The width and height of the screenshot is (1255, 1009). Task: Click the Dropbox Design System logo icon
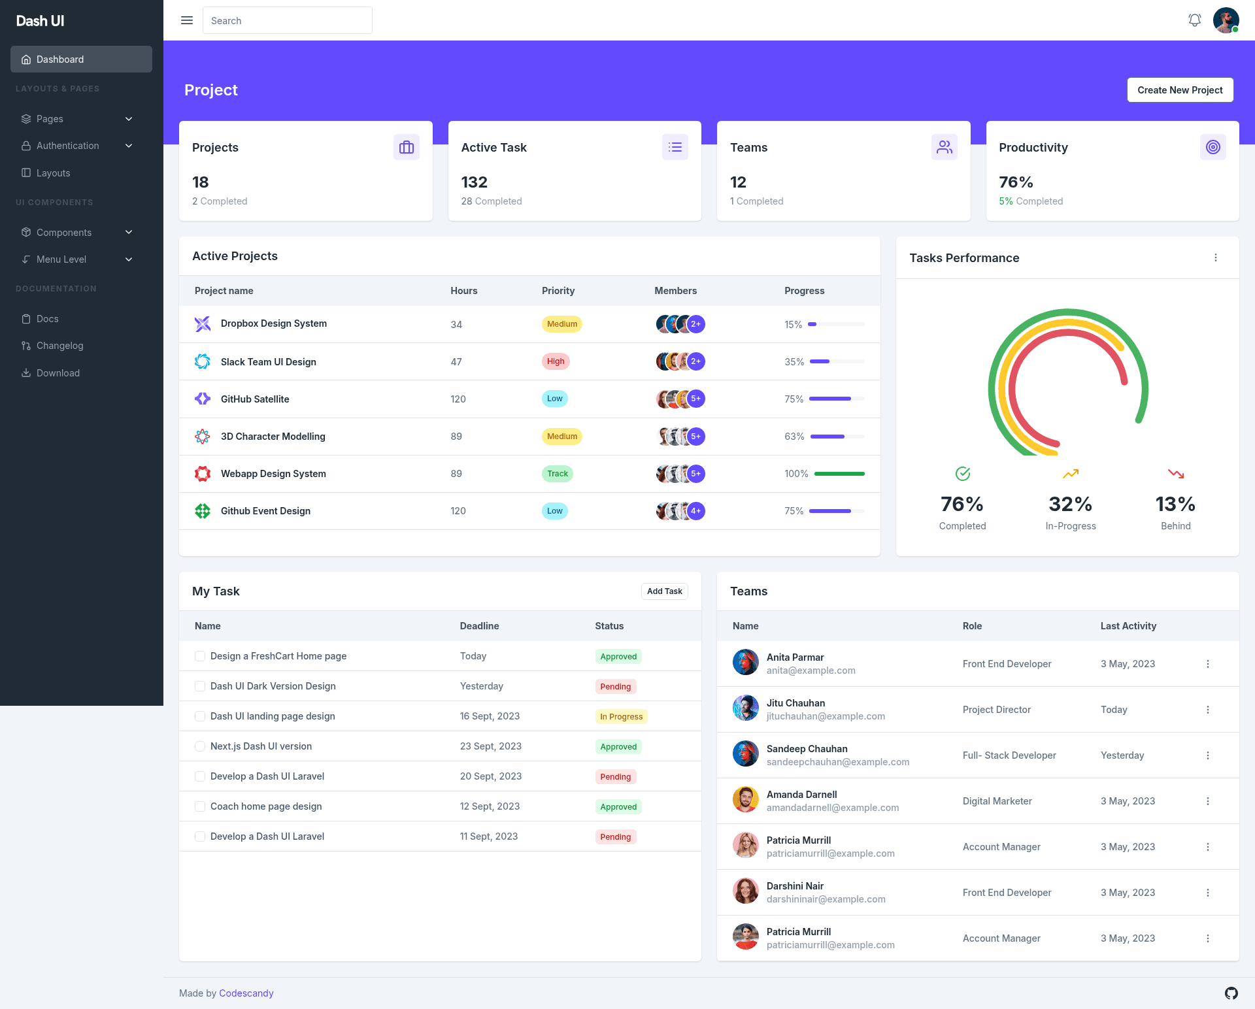coord(203,324)
